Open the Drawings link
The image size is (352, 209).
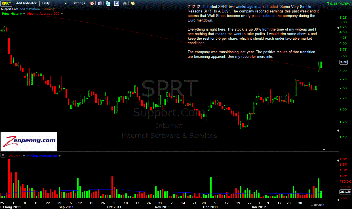49,9
